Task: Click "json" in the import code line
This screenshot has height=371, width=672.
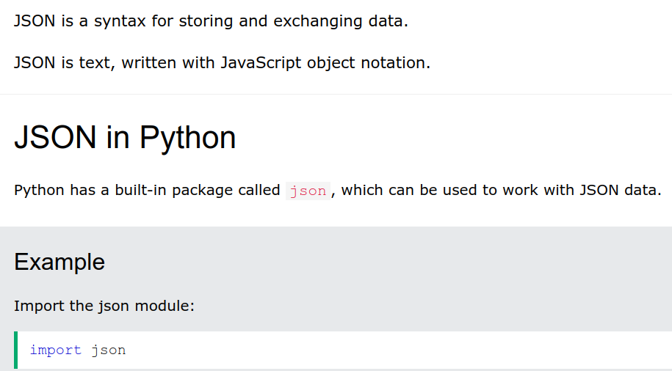Action: click(109, 350)
